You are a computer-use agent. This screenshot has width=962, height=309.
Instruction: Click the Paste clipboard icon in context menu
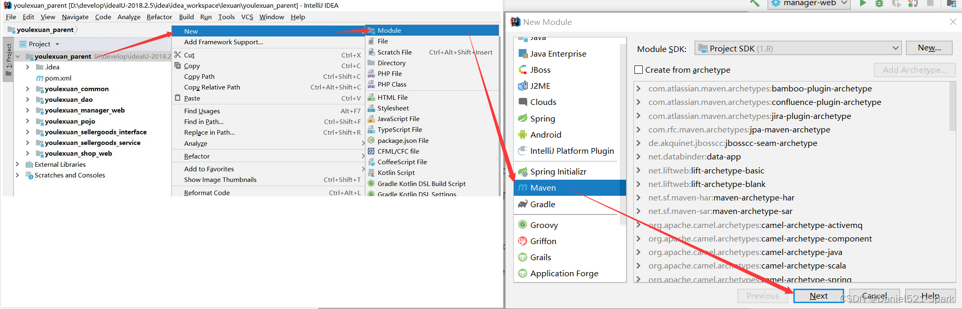pyautogui.click(x=178, y=98)
